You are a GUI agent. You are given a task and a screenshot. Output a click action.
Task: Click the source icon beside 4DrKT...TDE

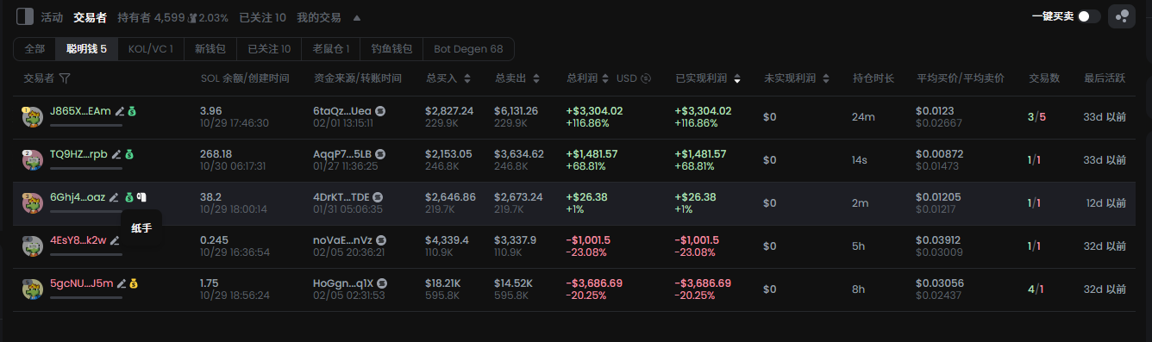coord(378,197)
